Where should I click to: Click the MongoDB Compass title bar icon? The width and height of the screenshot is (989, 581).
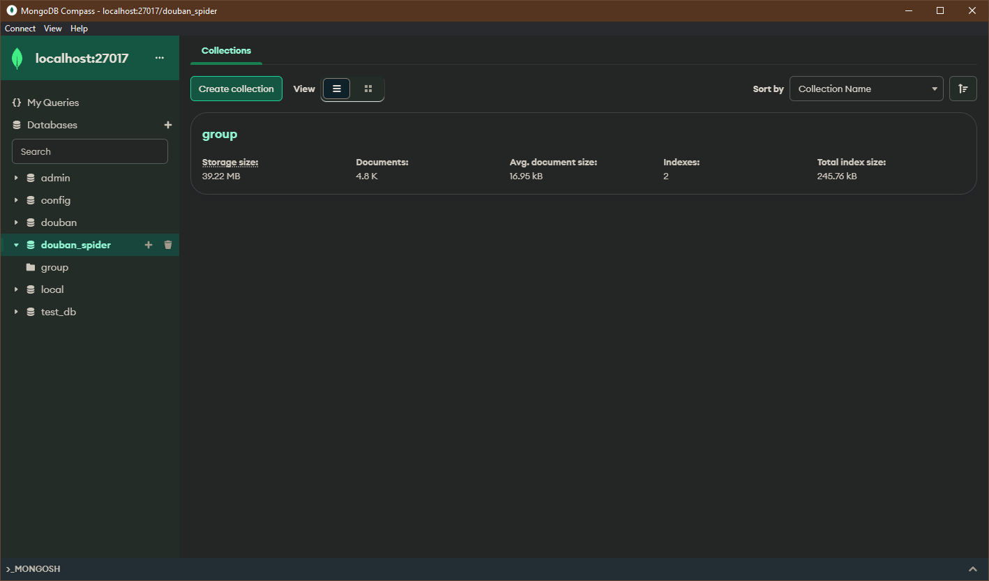[x=12, y=10]
